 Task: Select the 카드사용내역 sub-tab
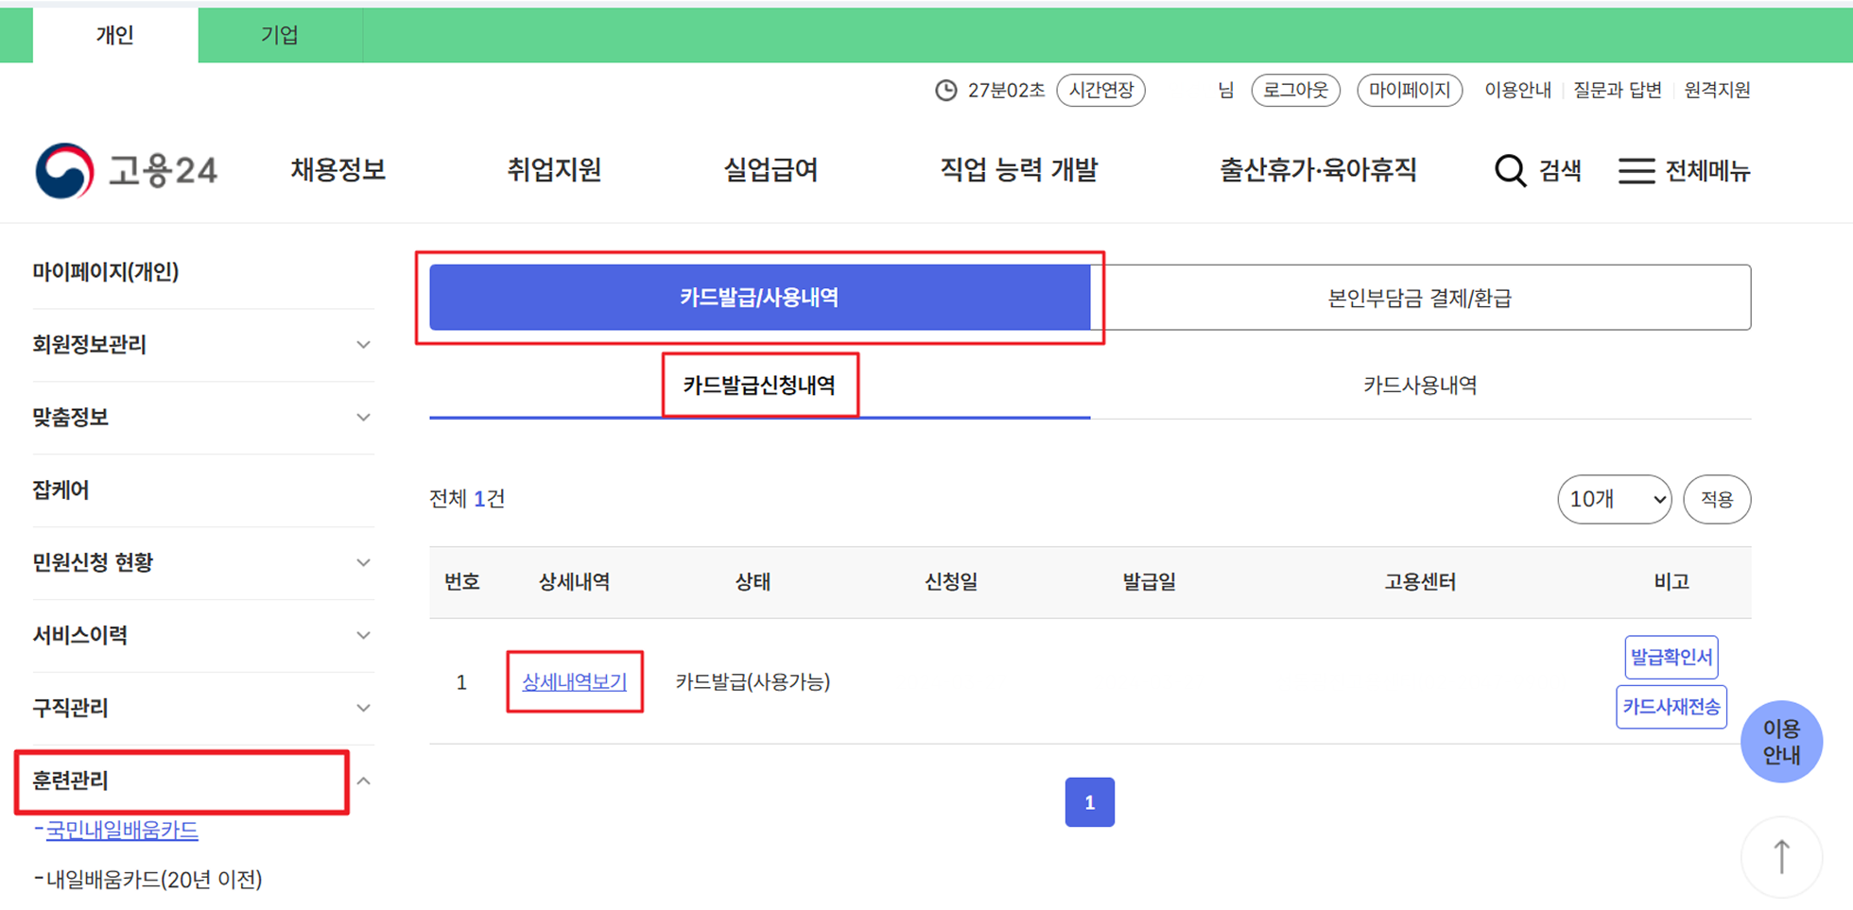point(1419,386)
